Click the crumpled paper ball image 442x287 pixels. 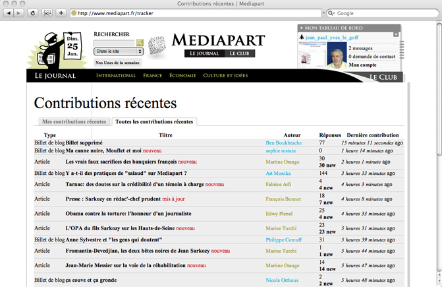157,46
